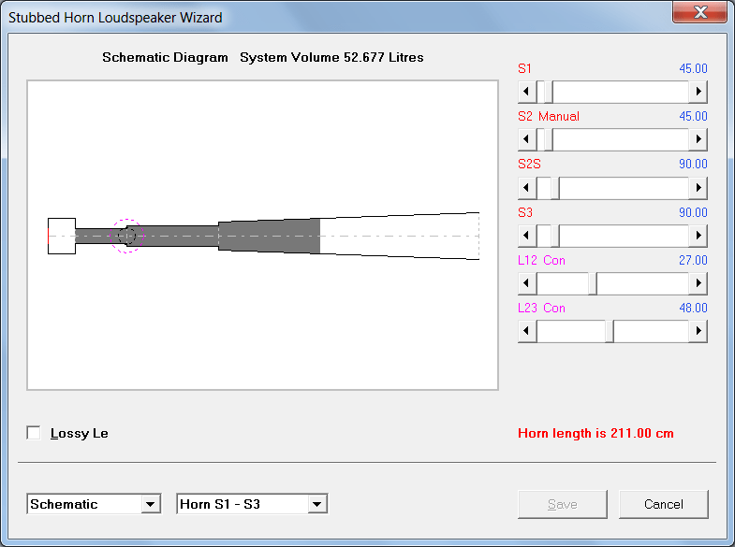Screen dimensions: 735x547
Task: Select the S3 slider thumb
Action: [x=555, y=236]
